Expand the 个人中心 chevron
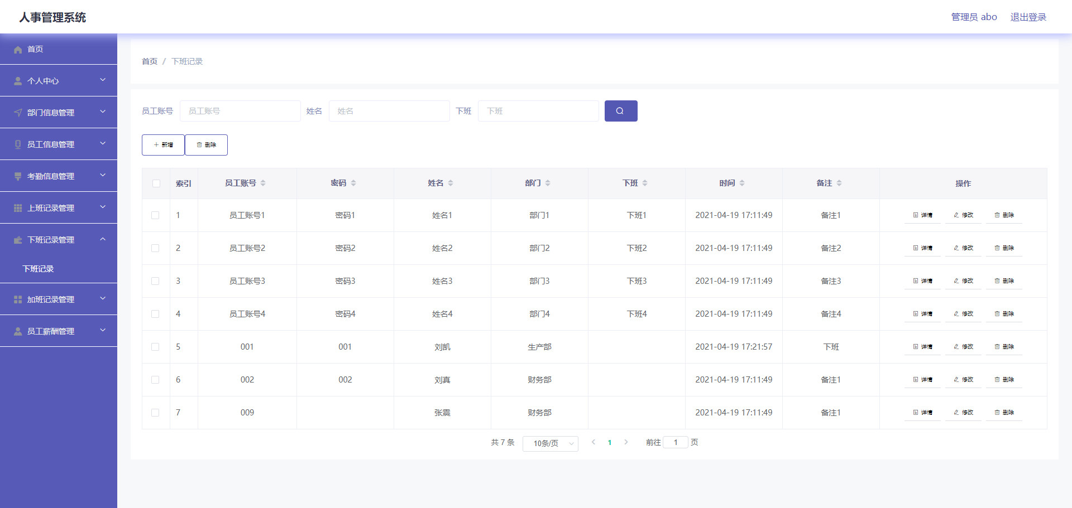The height and width of the screenshot is (508, 1072). tap(103, 80)
